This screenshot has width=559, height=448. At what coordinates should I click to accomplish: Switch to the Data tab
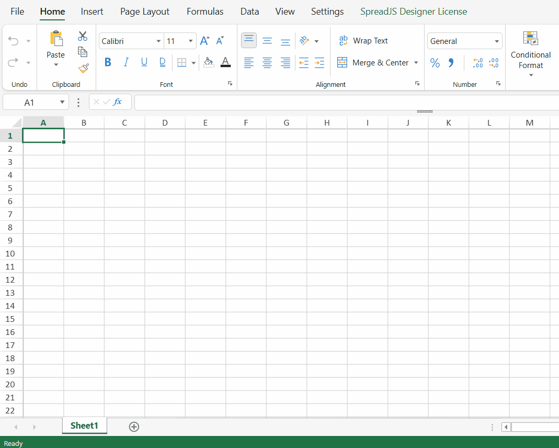(249, 12)
